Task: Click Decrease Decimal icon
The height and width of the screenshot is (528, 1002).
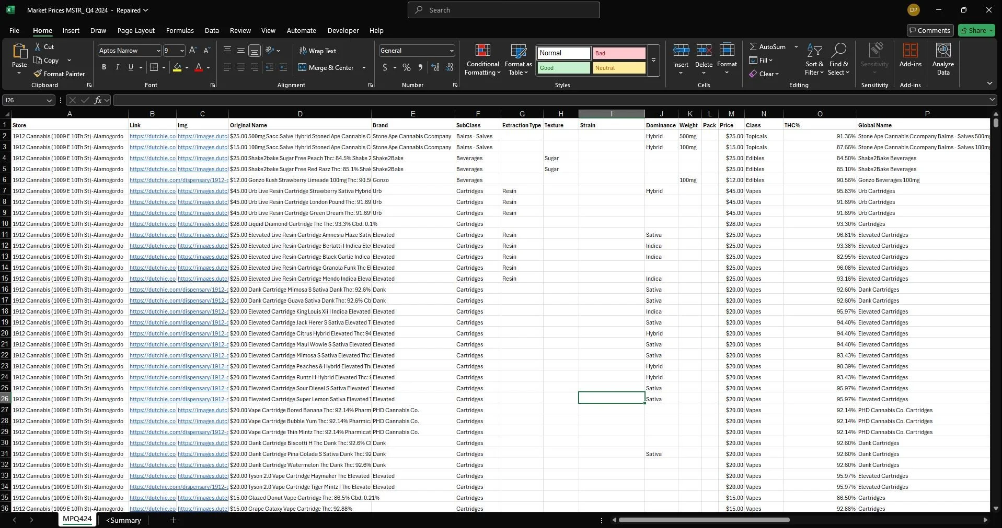Action: 449,67
